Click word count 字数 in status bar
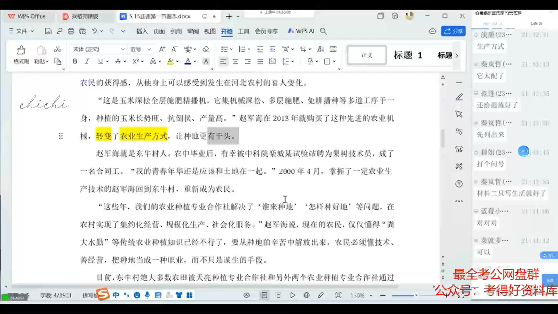The width and height of the screenshot is (558, 314). click(x=56, y=295)
